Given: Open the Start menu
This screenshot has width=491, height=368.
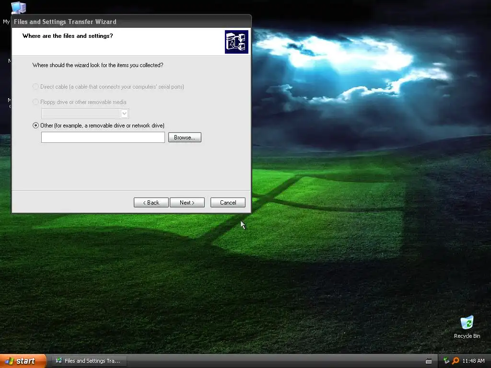Looking at the screenshot, I should [x=23, y=361].
